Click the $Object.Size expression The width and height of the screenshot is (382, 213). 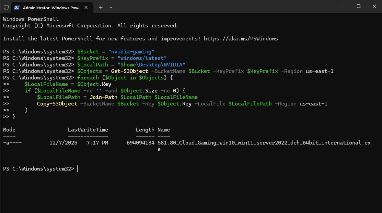(x=139, y=91)
